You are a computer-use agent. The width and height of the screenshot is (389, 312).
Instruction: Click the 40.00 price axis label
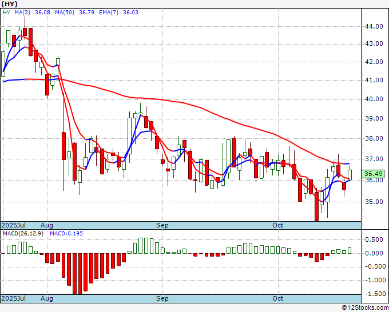[374, 99]
